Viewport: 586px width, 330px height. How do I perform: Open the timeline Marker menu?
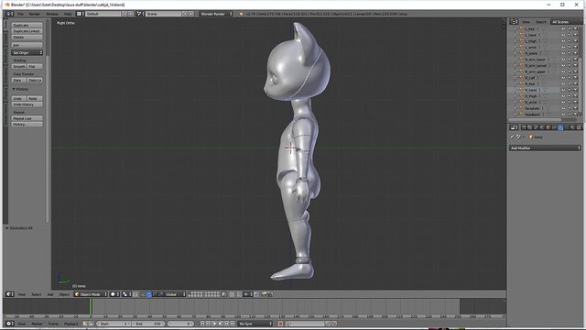(x=37, y=324)
